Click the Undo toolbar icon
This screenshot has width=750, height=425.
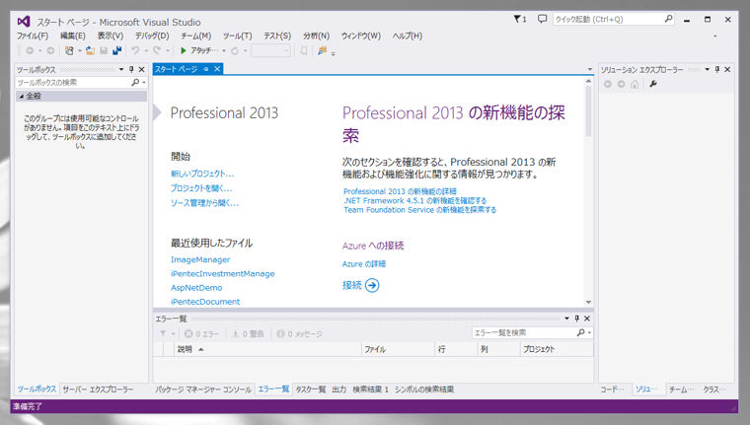136,50
